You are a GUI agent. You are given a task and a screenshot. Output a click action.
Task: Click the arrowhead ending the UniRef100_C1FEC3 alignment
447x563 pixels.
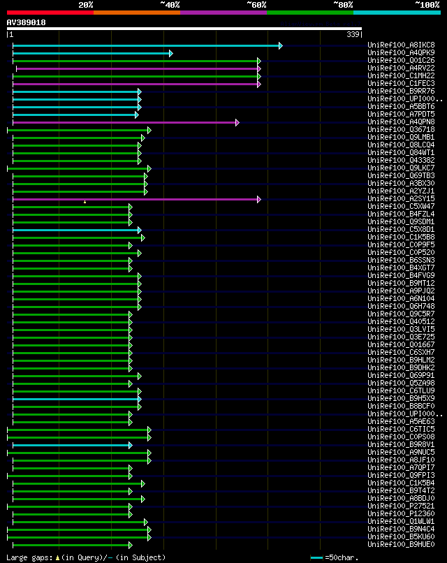pos(259,84)
